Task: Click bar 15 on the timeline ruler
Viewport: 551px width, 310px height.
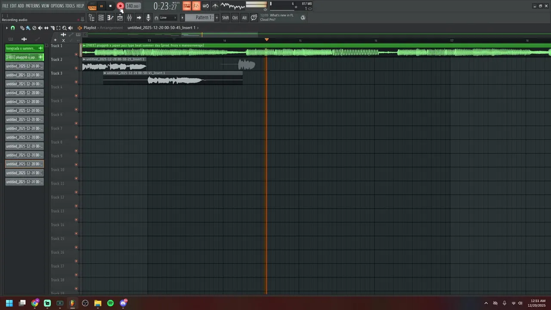Action: coord(300,40)
